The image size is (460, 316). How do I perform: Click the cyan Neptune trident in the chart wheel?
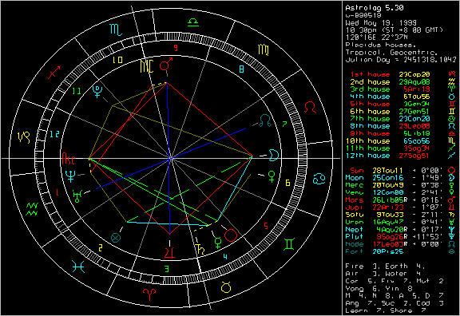click(x=70, y=176)
